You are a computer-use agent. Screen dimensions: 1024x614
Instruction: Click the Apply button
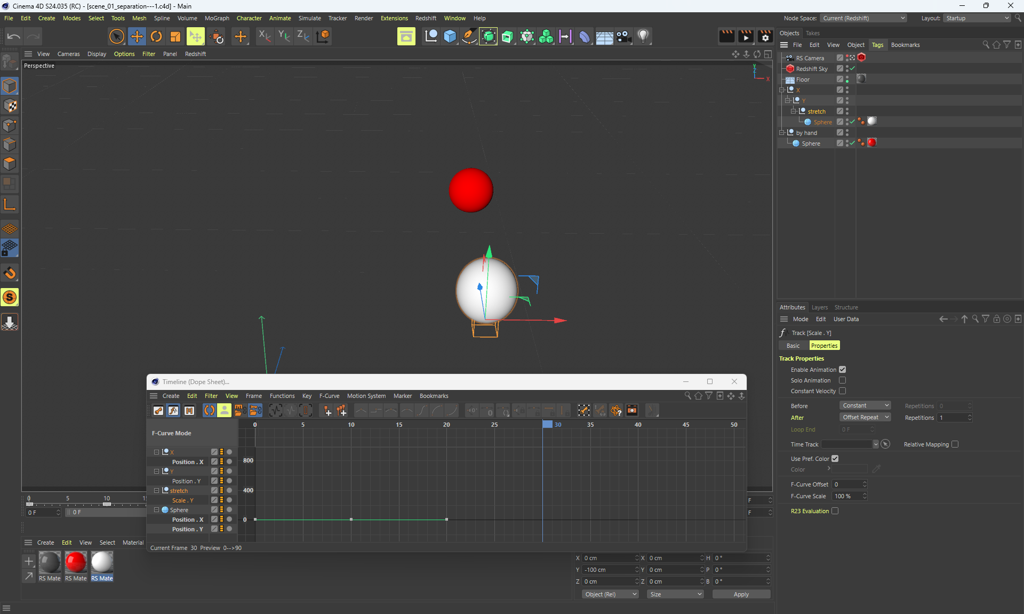click(741, 594)
